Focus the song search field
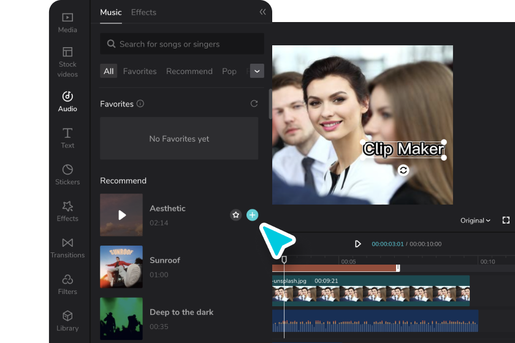Image resolution: width=515 pixels, height=343 pixels. coord(182,44)
